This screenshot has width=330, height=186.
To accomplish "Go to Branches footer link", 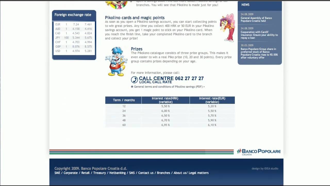I will point(163,173).
